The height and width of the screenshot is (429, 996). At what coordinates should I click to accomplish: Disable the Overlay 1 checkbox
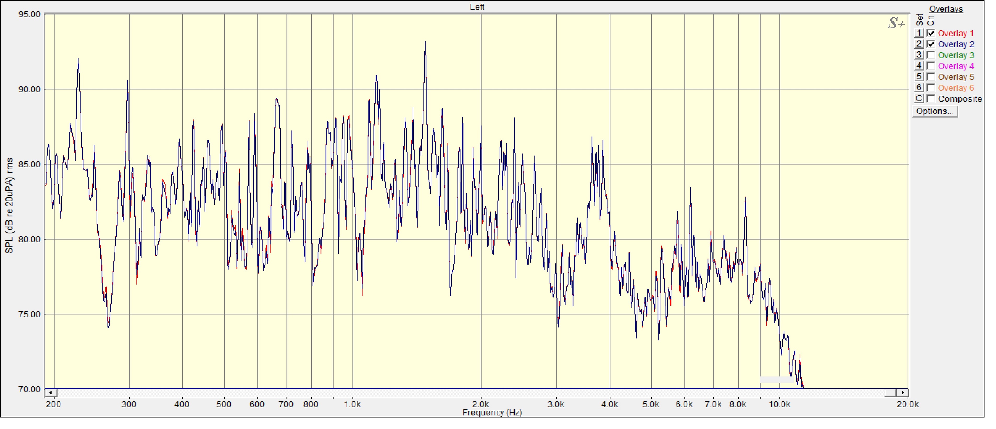pyautogui.click(x=931, y=33)
